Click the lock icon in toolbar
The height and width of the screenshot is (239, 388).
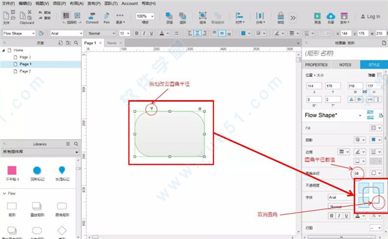click(281, 16)
